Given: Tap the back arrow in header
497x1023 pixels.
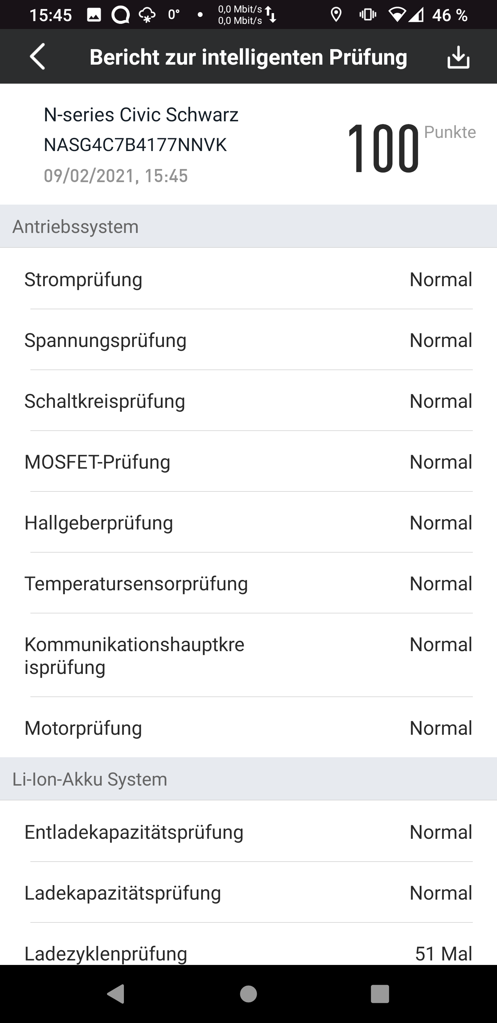Looking at the screenshot, I should coord(38,57).
